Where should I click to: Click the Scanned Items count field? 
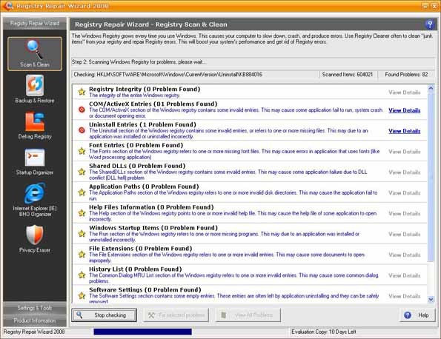pyautogui.click(x=348, y=75)
